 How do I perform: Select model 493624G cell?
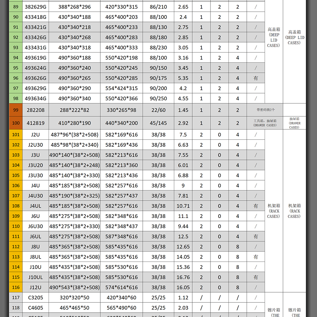tap(35, 68)
